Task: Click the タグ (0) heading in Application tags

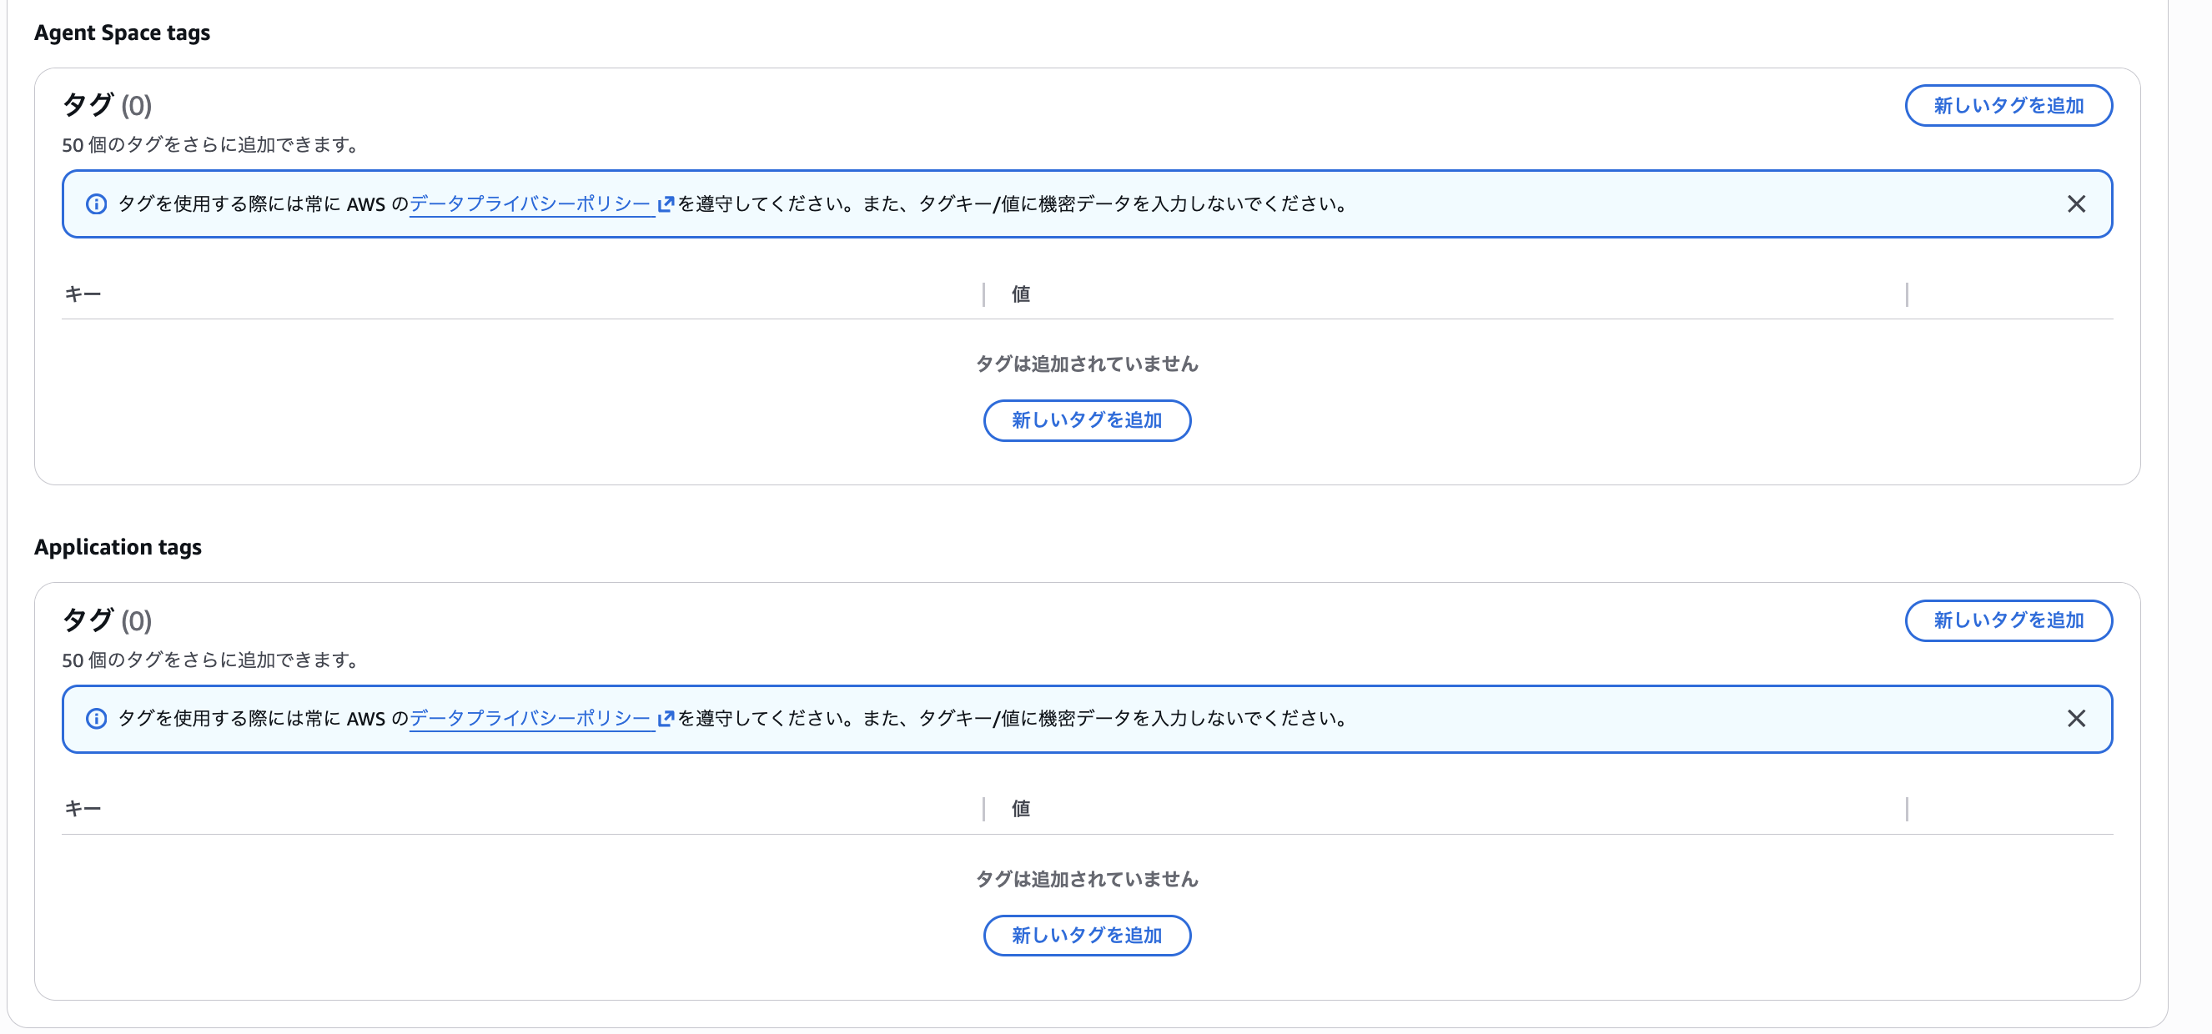Action: (106, 620)
